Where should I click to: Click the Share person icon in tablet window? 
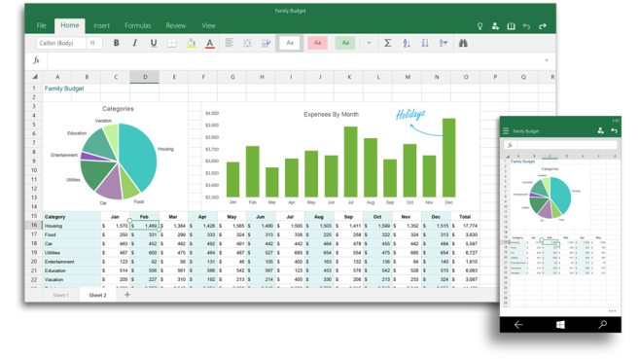click(x=495, y=26)
